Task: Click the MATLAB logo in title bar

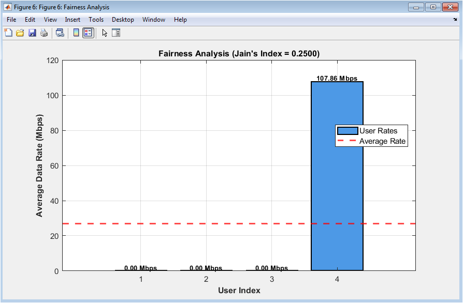Action: pyautogui.click(x=8, y=7)
